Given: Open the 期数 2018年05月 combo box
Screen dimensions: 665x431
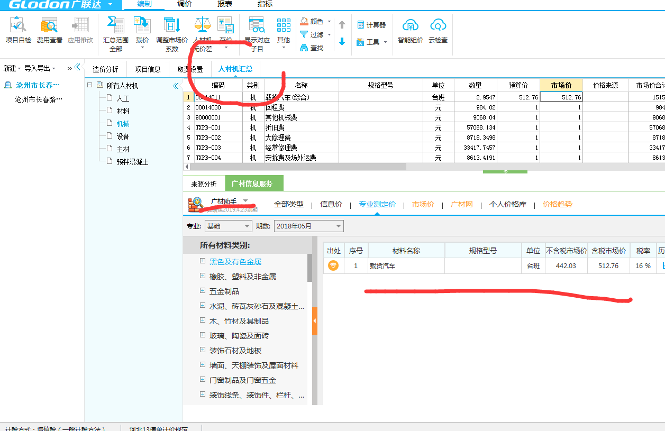Looking at the screenshot, I should (309, 226).
